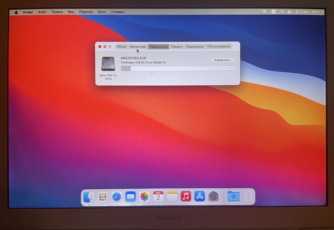
Task: Open the Downloads folder in Dock
Action: 233,196
